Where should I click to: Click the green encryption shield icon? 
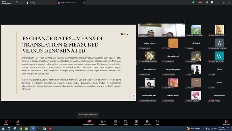point(193,3)
